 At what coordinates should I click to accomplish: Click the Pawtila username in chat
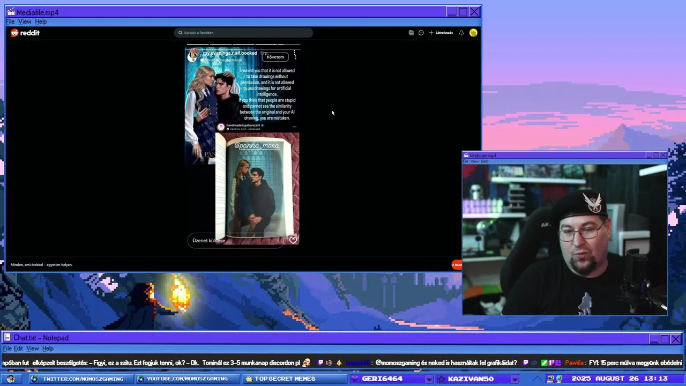pyautogui.click(x=574, y=363)
